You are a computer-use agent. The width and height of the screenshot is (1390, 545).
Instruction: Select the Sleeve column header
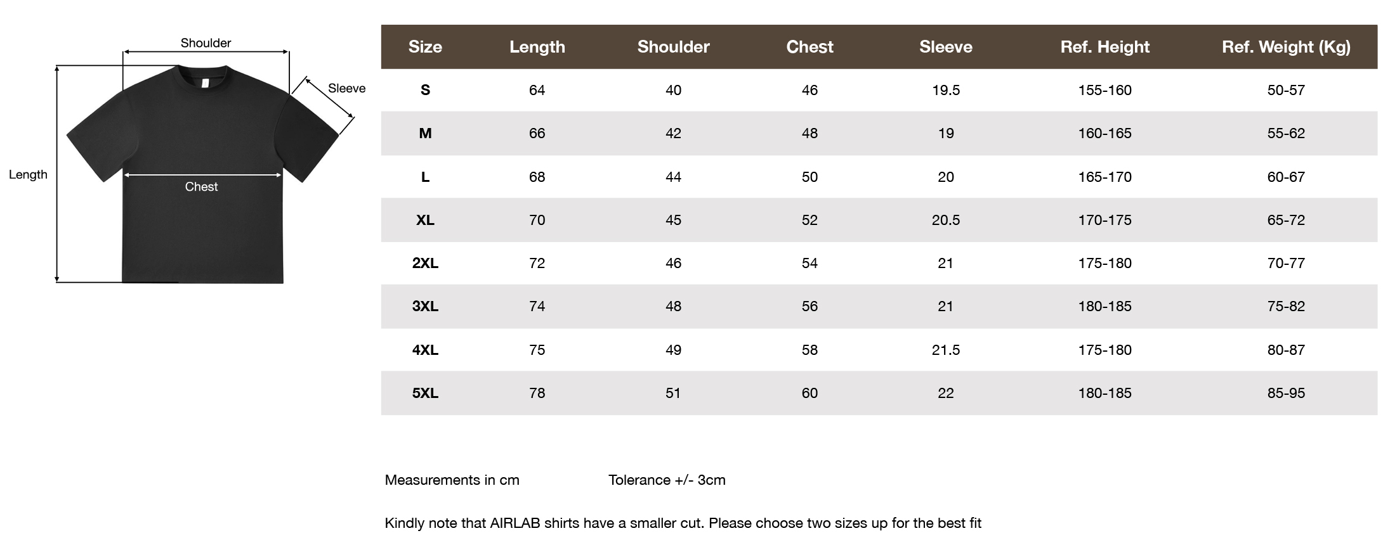point(945,47)
